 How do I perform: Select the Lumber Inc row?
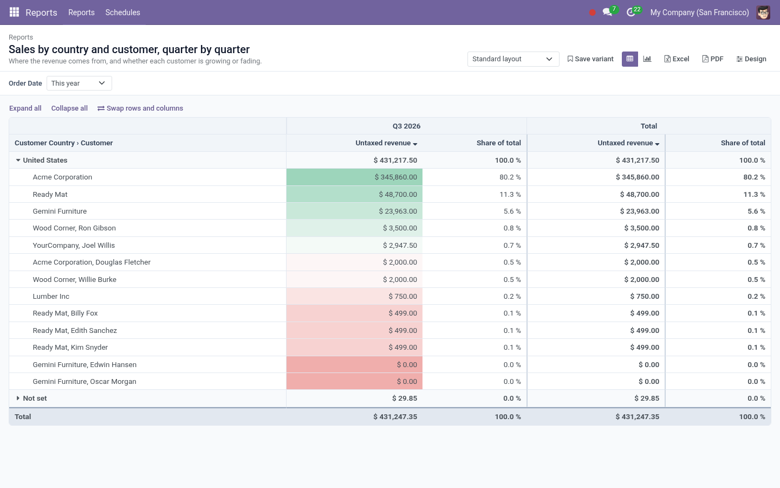pyautogui.click(x=390, y=297)
